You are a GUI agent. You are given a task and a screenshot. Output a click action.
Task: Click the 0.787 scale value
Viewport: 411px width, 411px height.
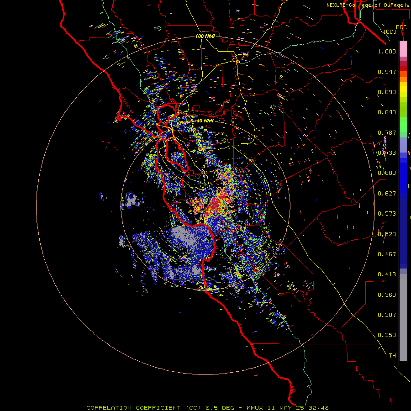[x=387, y=132]
